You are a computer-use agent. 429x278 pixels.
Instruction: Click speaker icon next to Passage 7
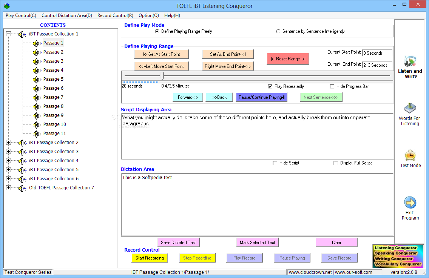37,98
